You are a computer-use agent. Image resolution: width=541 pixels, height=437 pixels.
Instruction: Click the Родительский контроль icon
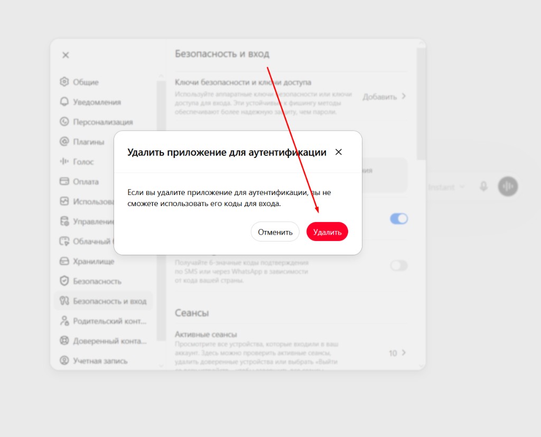pyautogui.click(x=64, y=321)
